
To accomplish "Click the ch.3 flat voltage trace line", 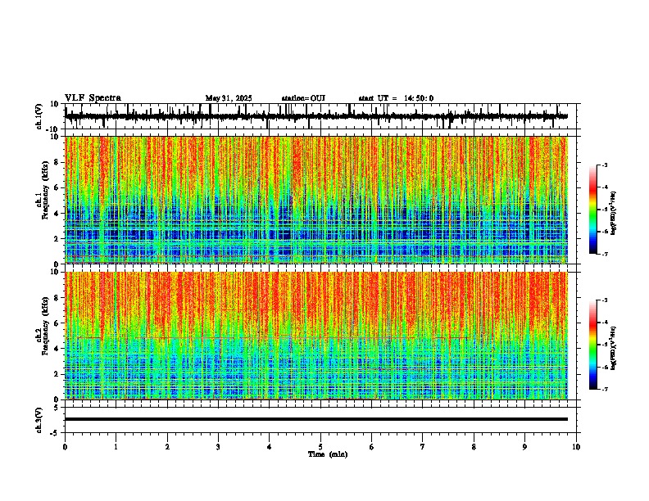I will (x=316, y=419).
